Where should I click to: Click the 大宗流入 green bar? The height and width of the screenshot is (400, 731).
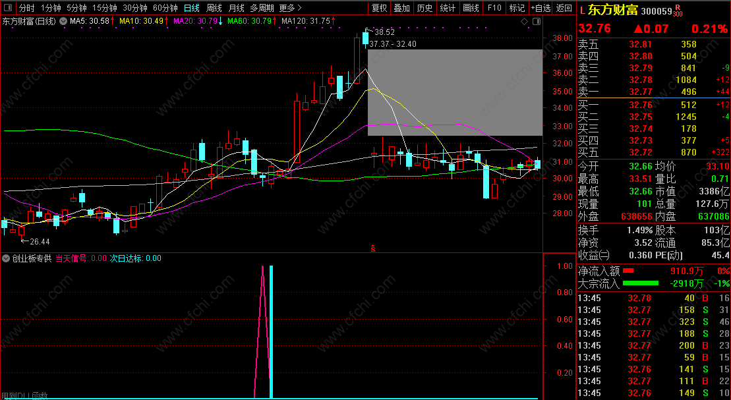tap(641, 283)
